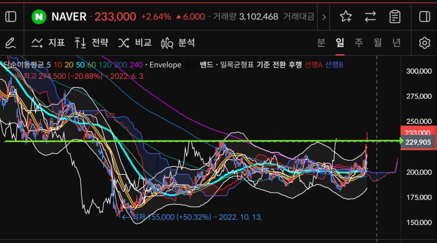Select the moving average 240 period
The width and height of the screenshot is (437, 243).
pyautogui.click(x=136, y=65)
